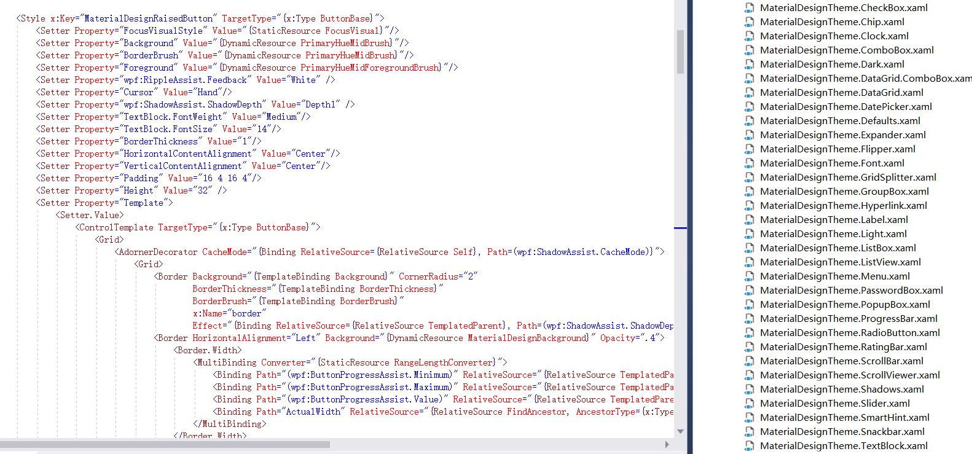This screenshot has height=454, width=972.
Task: Click the MaterialDesignTheme.ComboBox.xaml file icon
Action: tap(749, 50)
